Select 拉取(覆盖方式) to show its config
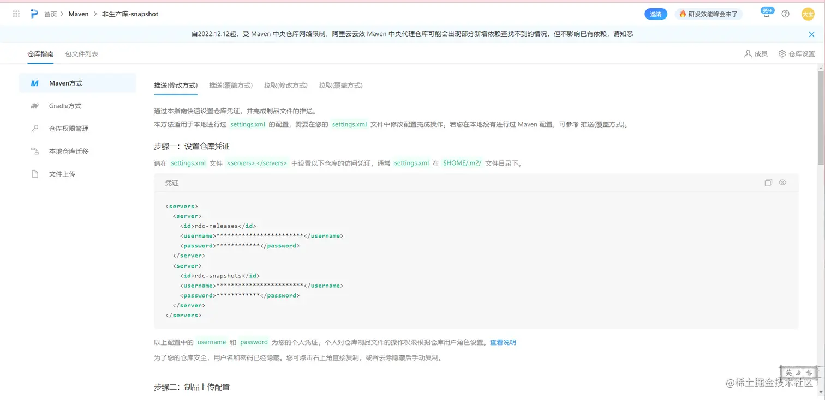The image size is (825, 400). click(x=340, y=85)
